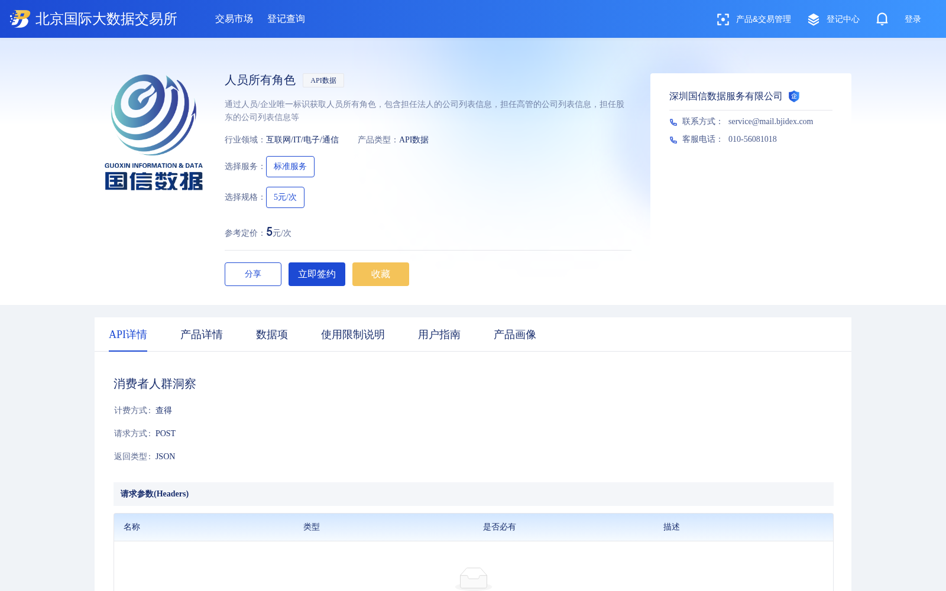Viewport: 946px width, 591px height.
Task: Click company name 深圳国信数据服务有限公司
Action: [726, 96]
